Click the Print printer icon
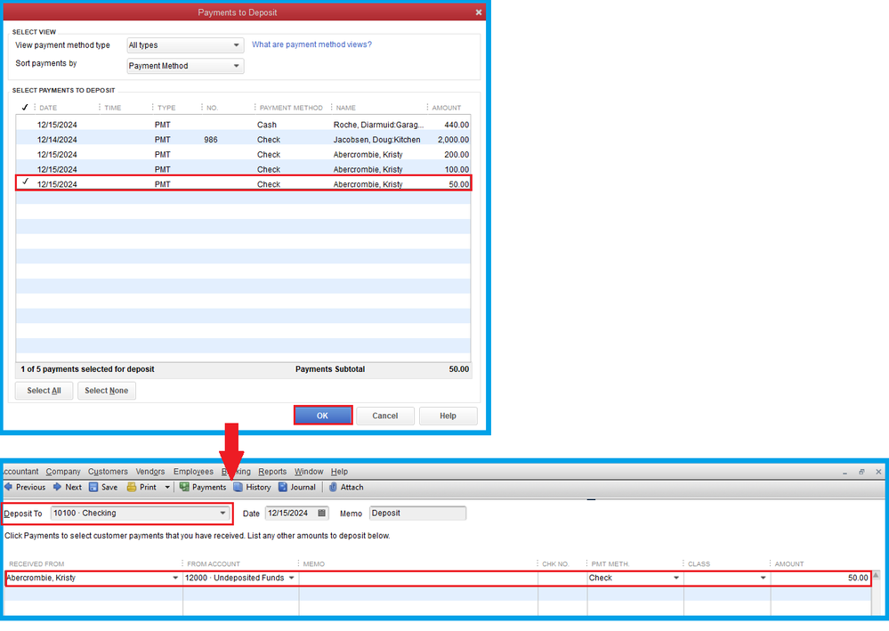 tap(132, 488)
